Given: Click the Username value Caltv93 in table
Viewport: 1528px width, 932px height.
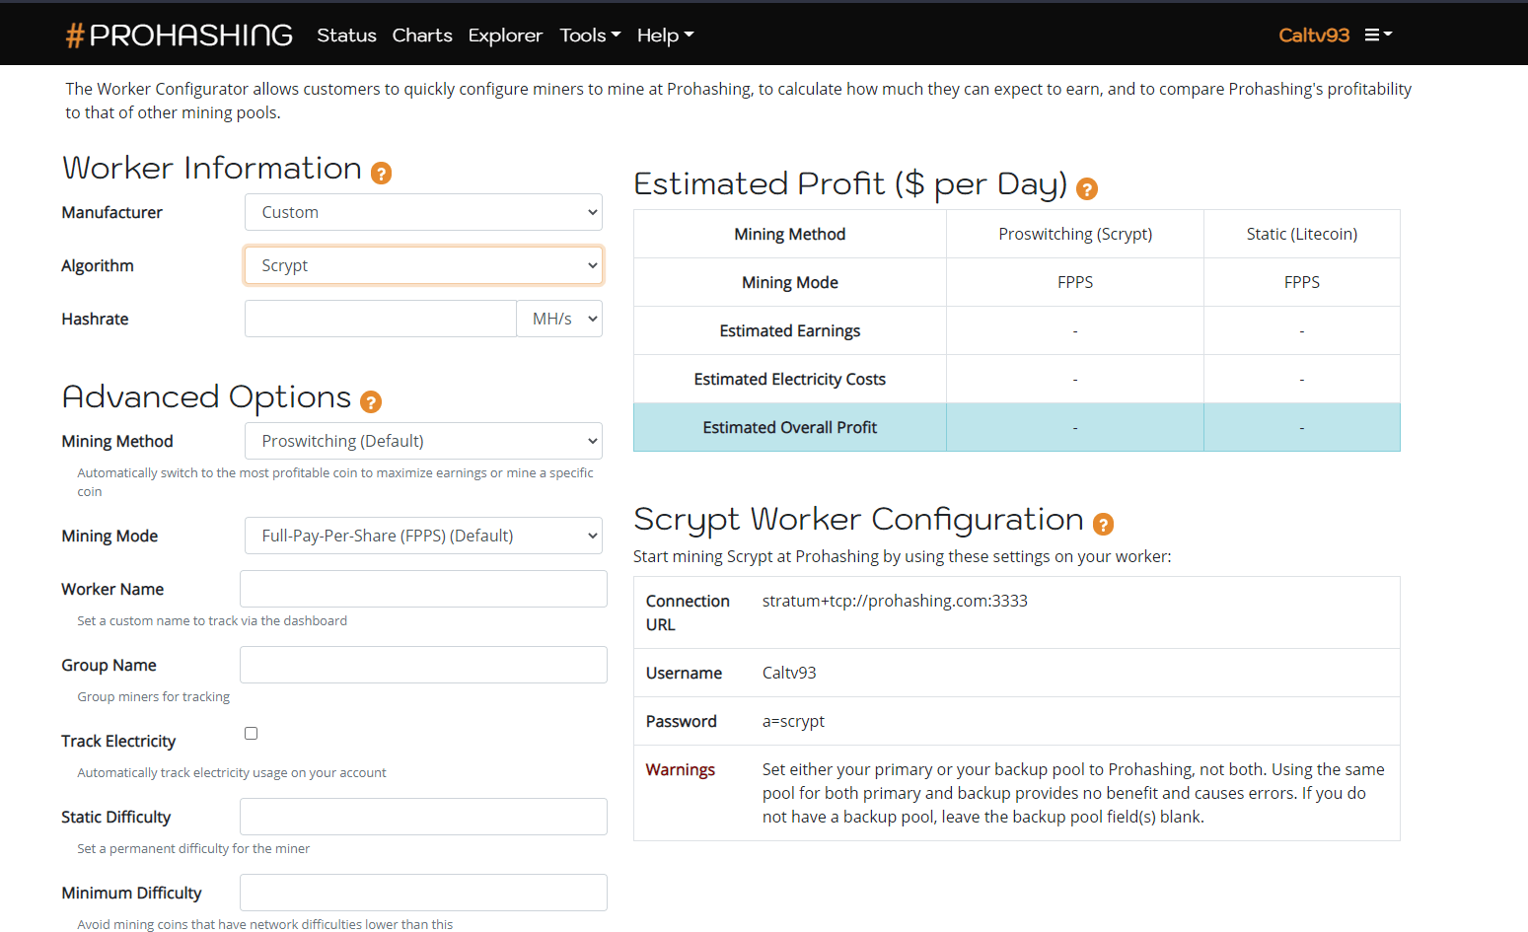Looking at the screenshot, I should 789,673.
